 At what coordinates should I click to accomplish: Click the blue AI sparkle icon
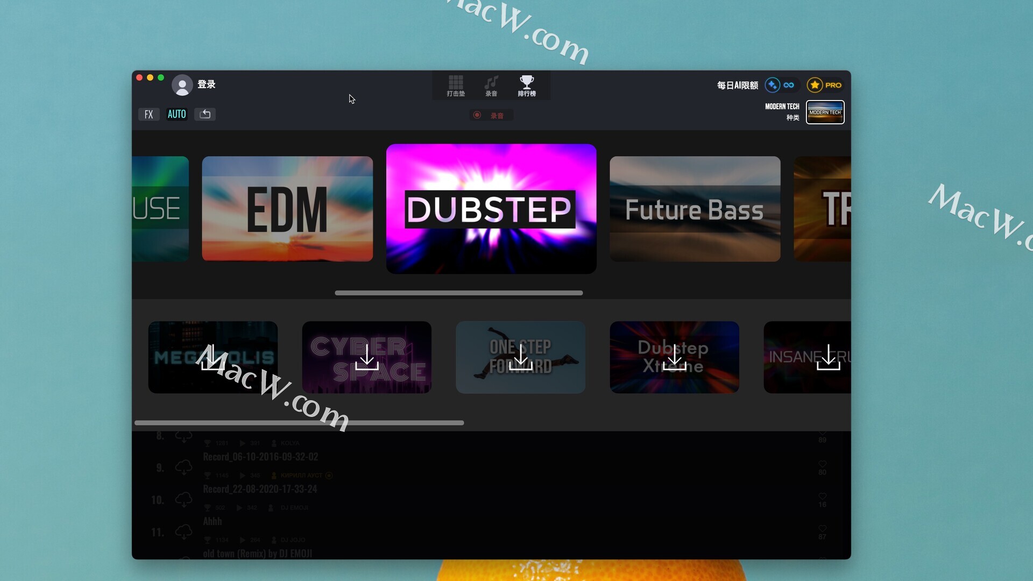(x=772, y=85)
